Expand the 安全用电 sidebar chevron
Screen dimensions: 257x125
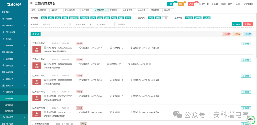point(25,59)
